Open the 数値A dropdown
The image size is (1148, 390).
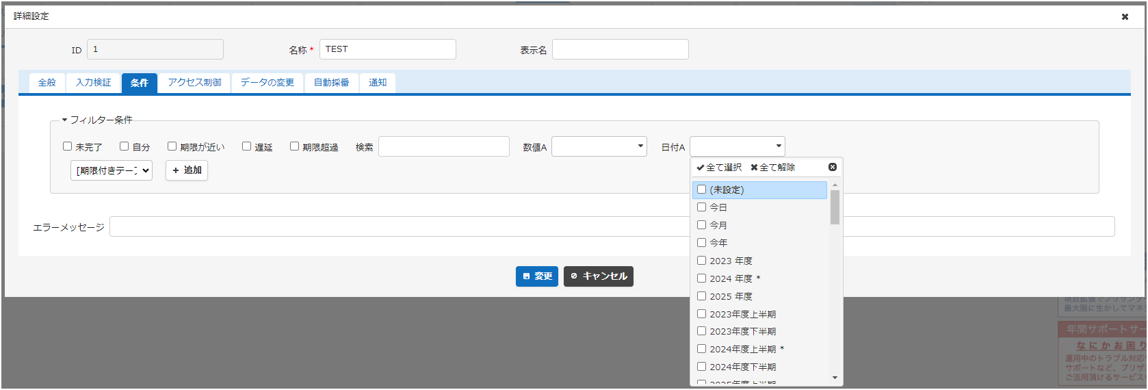click(x=599, y=146)
